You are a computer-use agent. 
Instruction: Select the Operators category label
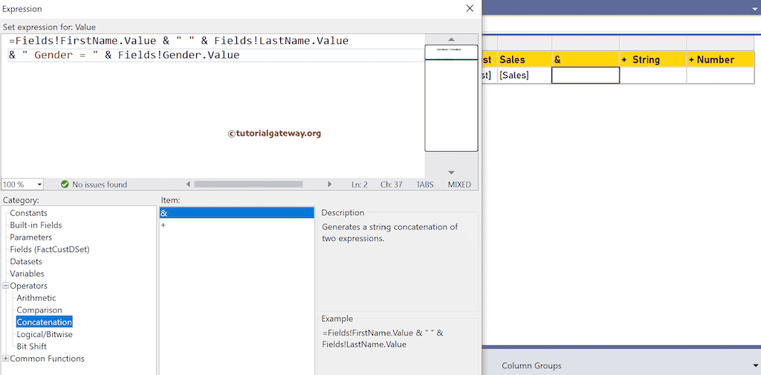29,286
